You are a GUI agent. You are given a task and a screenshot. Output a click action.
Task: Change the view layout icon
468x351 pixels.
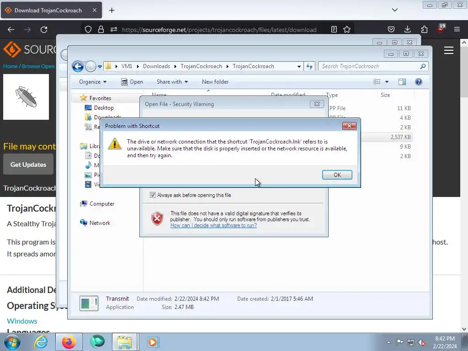click(x=377, y=82)
